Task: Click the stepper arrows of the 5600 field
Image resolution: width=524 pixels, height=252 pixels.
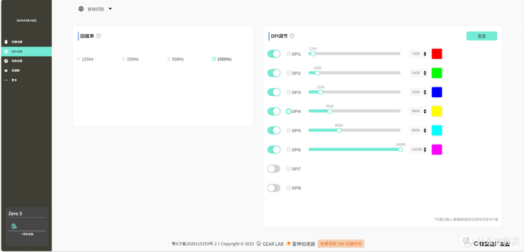Action: pyautogui.click(x=425, y=111)
